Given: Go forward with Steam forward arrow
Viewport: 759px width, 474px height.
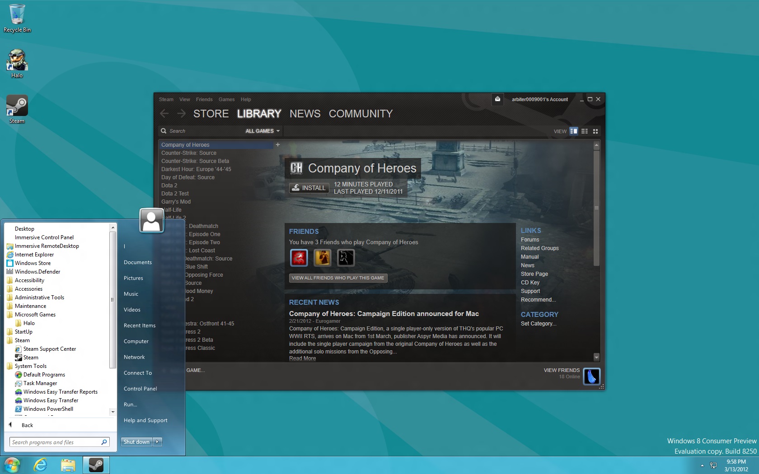Looking at the screenshot, I should (181, 114).
